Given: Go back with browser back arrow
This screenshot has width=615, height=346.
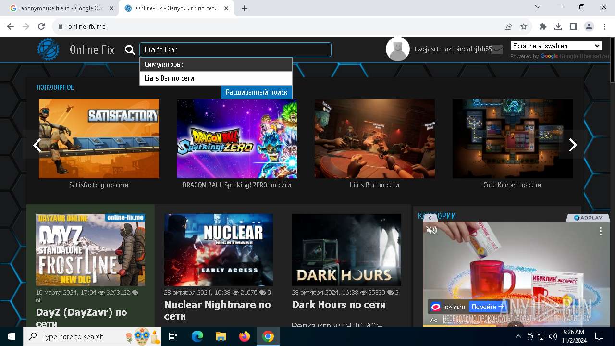Looking at the screenshot, I should point(11,27).
